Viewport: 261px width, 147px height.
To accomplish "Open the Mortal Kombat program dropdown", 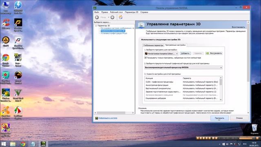I will tap(161, 53).
